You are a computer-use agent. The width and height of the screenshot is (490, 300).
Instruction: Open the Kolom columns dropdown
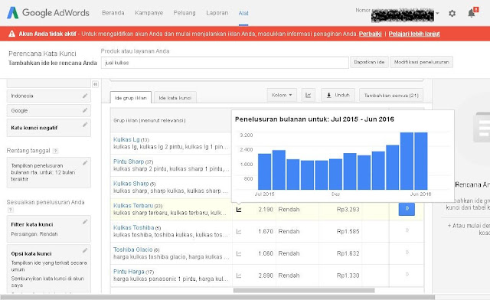(x=282, y=95)
